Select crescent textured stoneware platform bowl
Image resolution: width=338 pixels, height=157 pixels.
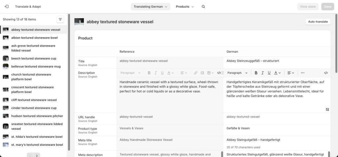pyautogui.click(x=34, y=90)
